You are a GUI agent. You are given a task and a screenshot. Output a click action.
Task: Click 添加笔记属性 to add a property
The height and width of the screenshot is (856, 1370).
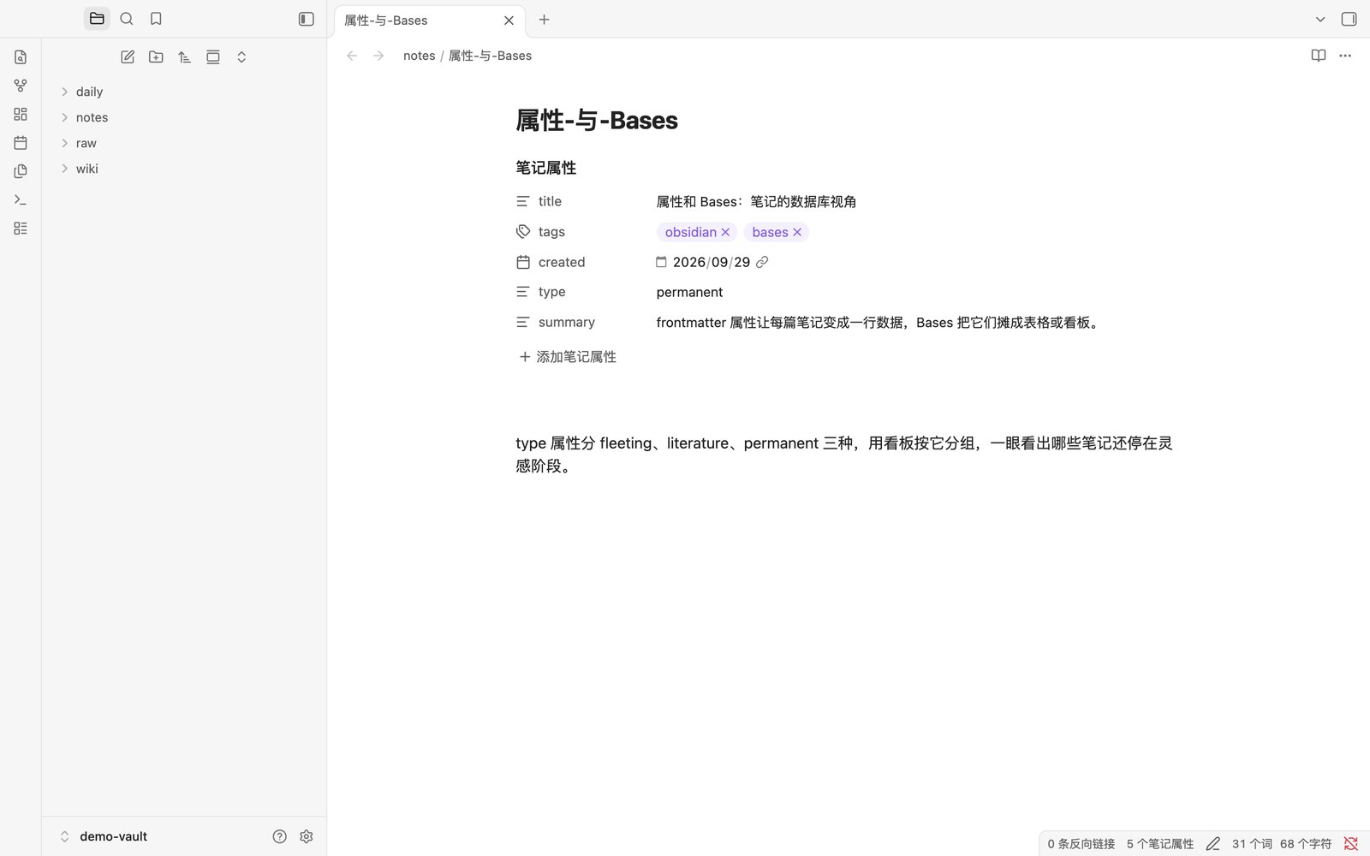(x=567, y=357)
